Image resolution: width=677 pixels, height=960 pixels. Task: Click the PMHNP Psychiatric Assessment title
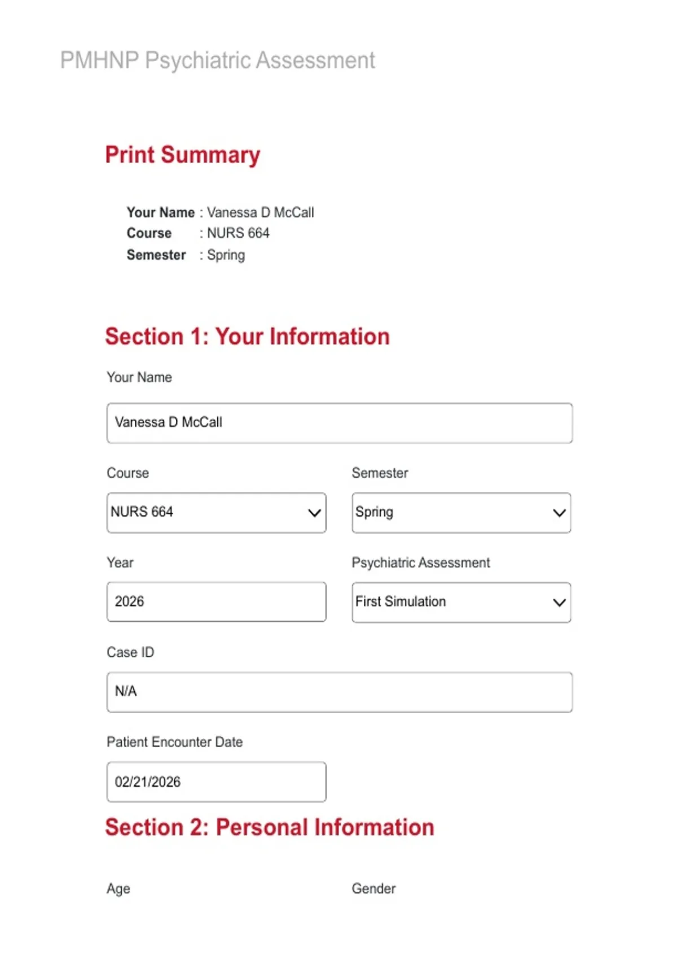tap(218, 60)
